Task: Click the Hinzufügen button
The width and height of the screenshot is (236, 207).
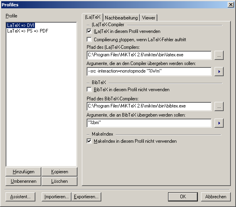Action: (23, 172)
